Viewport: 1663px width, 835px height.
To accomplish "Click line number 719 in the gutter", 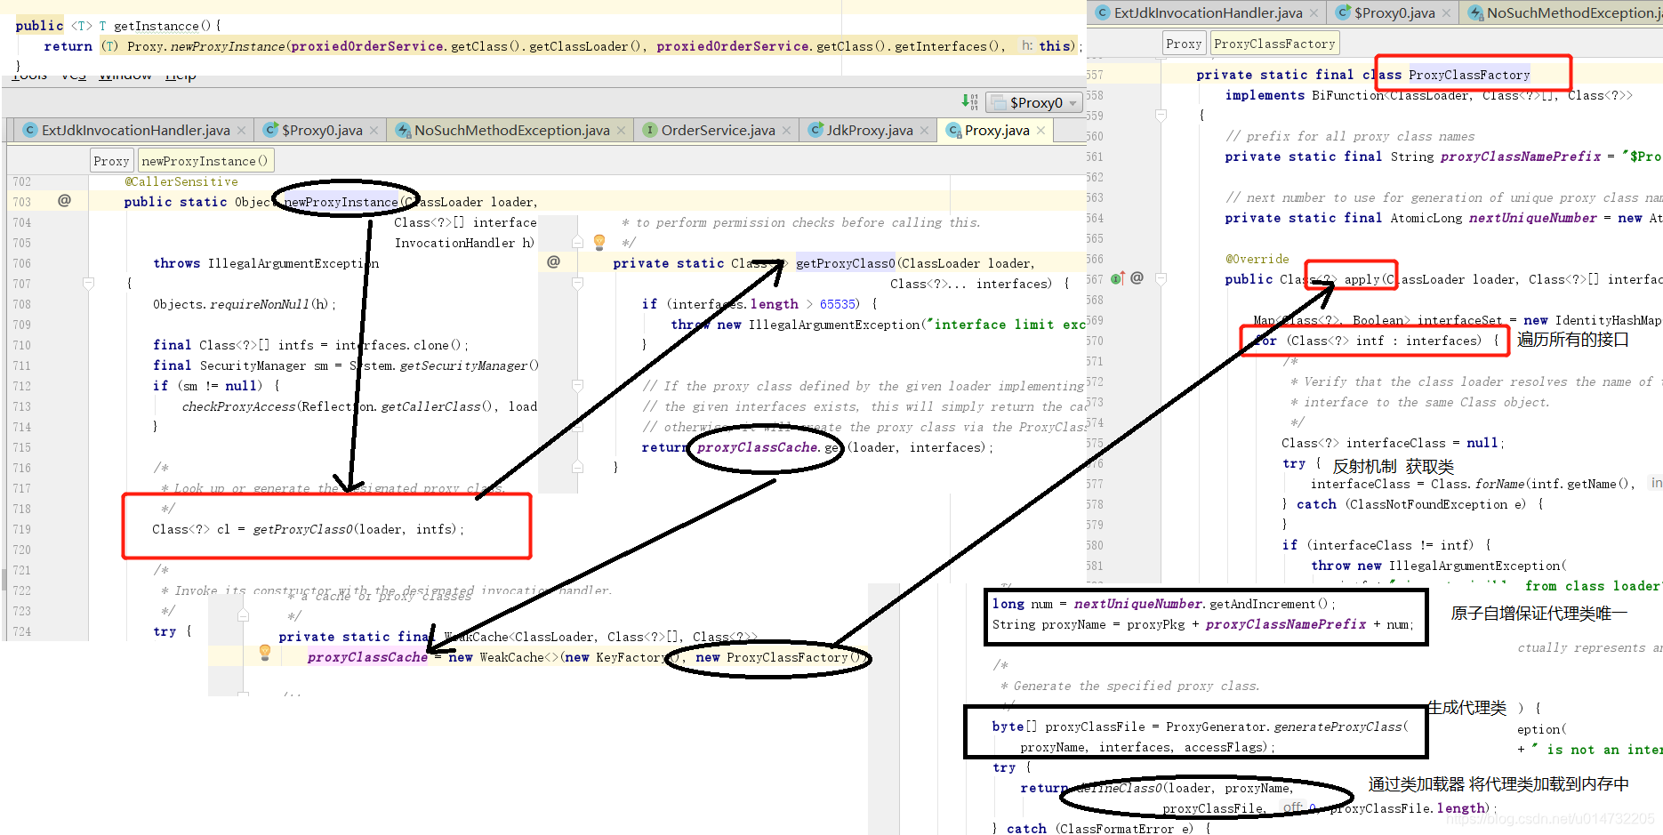I will click(21, 529).
